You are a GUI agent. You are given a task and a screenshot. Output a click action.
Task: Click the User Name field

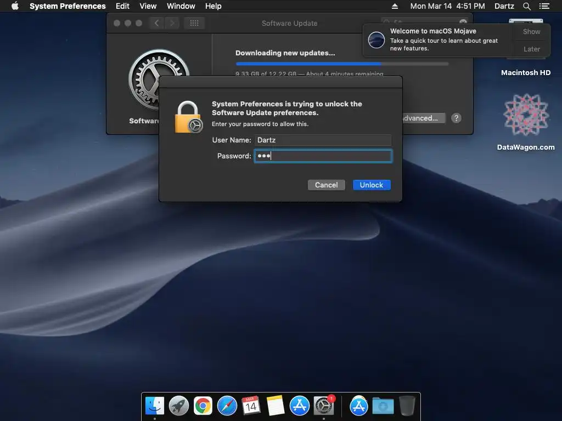coord(323,140)
